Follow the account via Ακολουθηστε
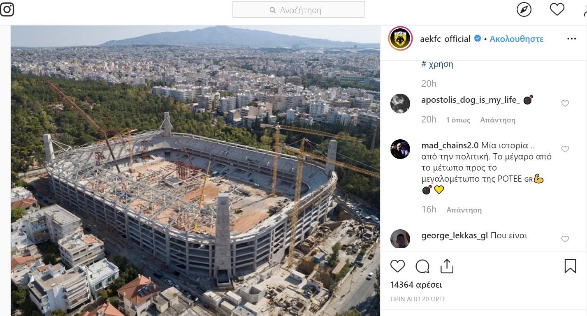Image resolution: width=587 pixels, height=316 pixels. (x=517, y=39)
